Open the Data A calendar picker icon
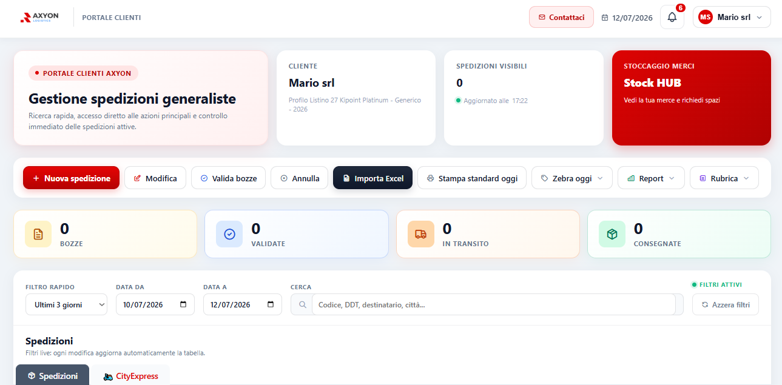 pos(271,304)
